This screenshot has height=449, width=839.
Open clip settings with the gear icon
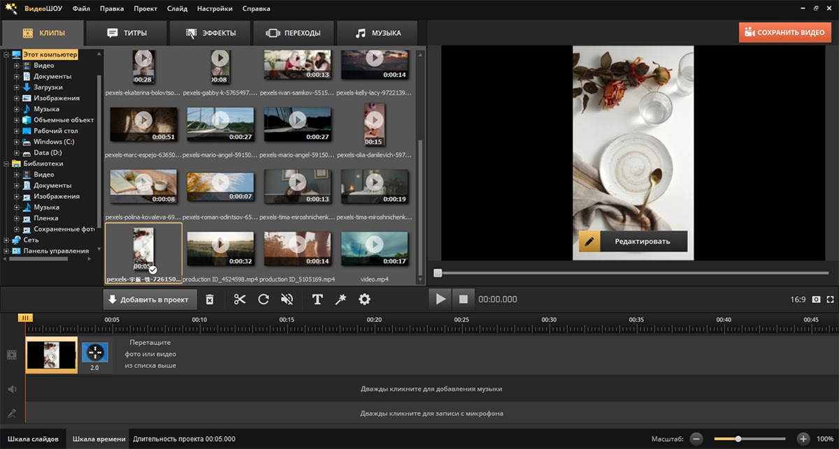(364, 300)
